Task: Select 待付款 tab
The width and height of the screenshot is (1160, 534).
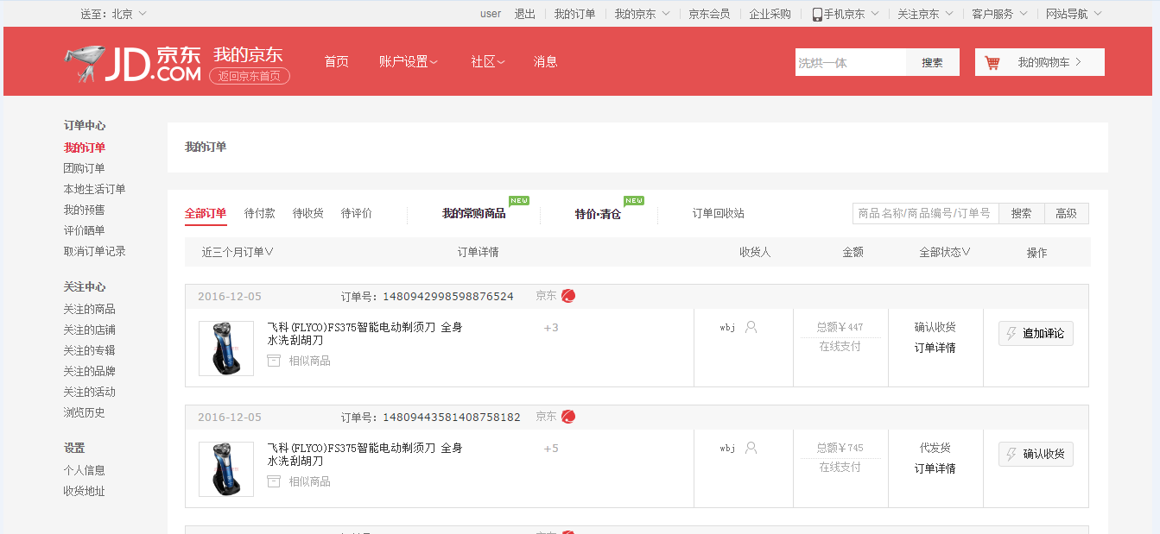Action: point(259,213)
